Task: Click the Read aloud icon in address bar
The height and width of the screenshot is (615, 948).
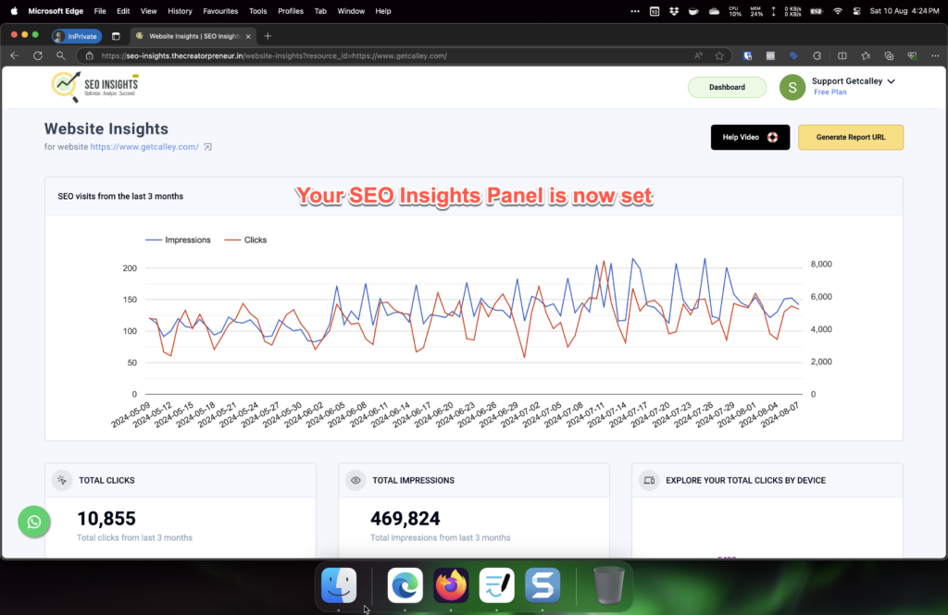Action: (x=698, y=55)
